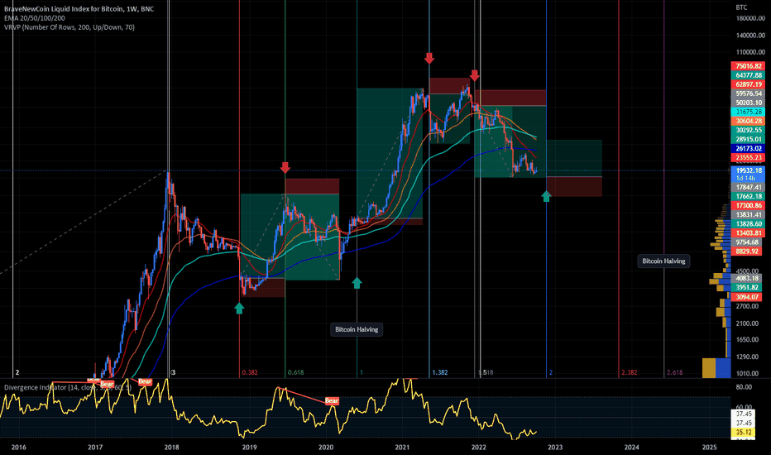
Task: Click the gray price label 13831.41
Action: click(749, 215)
